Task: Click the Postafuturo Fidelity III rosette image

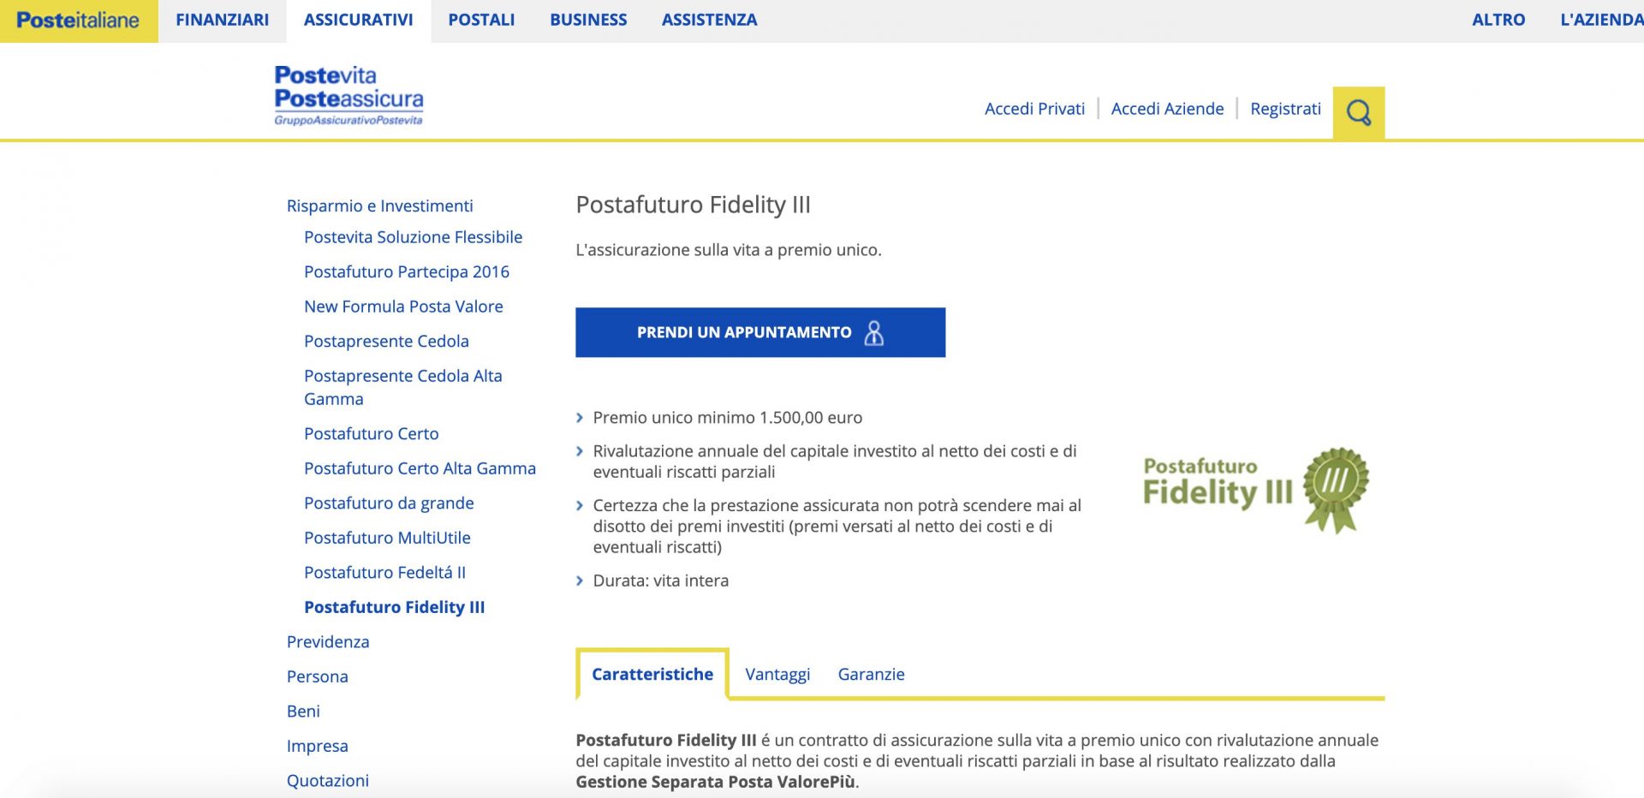Action: tap(1255, 490)
